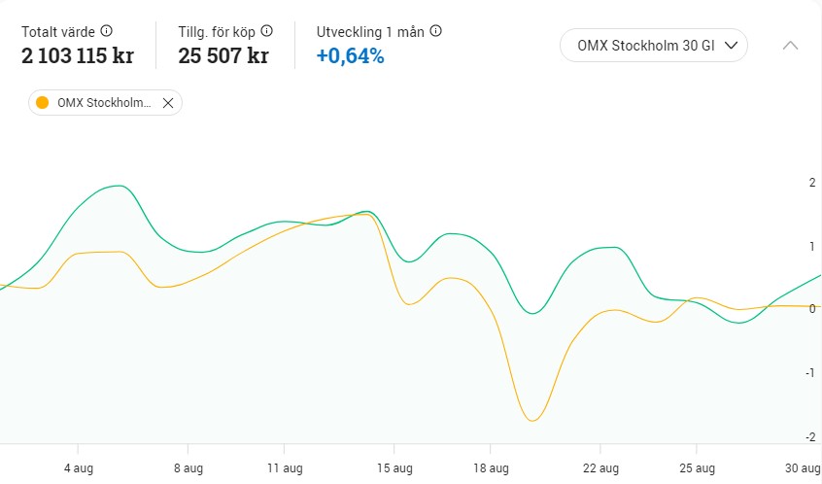Select the 4 aug date on the axis
This screenshot has height=484, width=822.
tap(79, 467)
